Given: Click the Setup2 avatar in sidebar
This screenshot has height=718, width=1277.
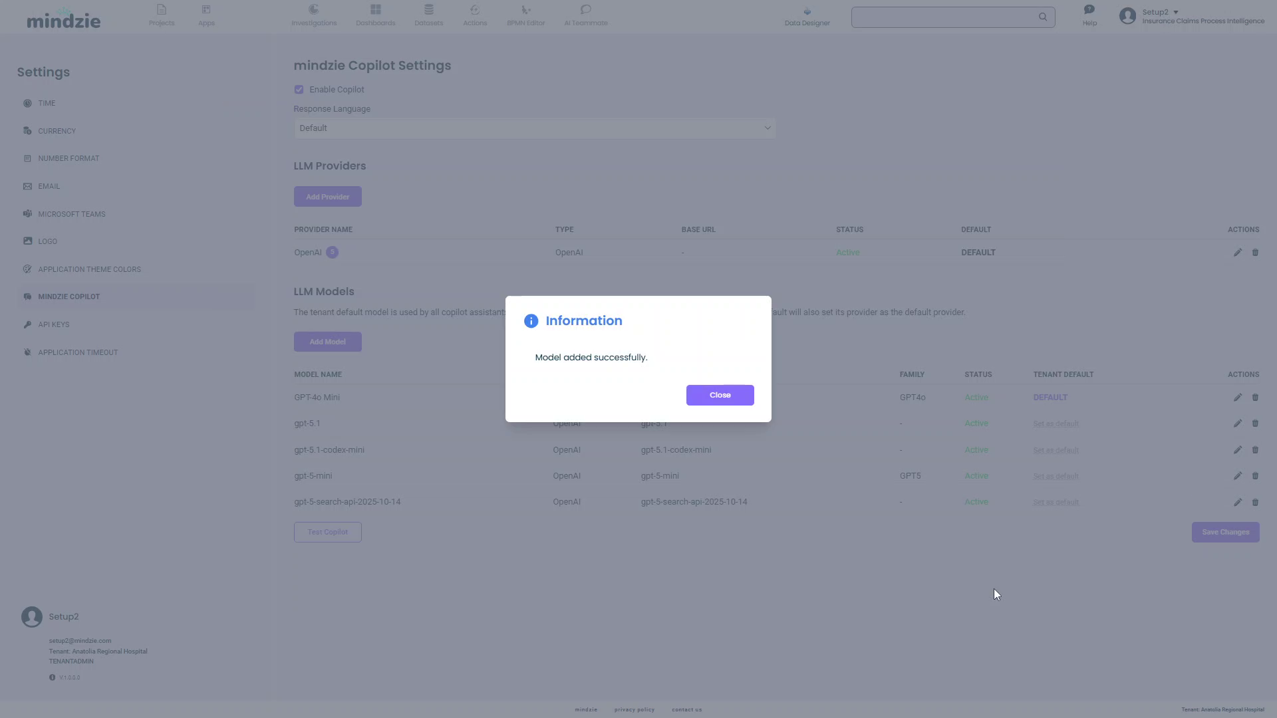Looking at the screenshot, I should [32, 617].
